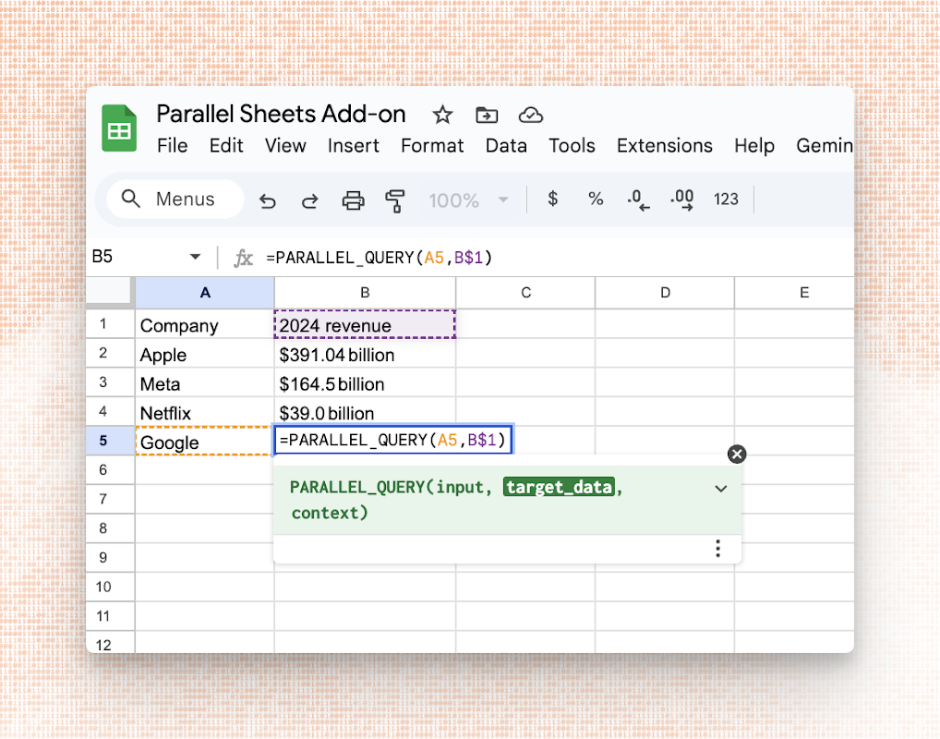Click the Company cell

point(205,324)
